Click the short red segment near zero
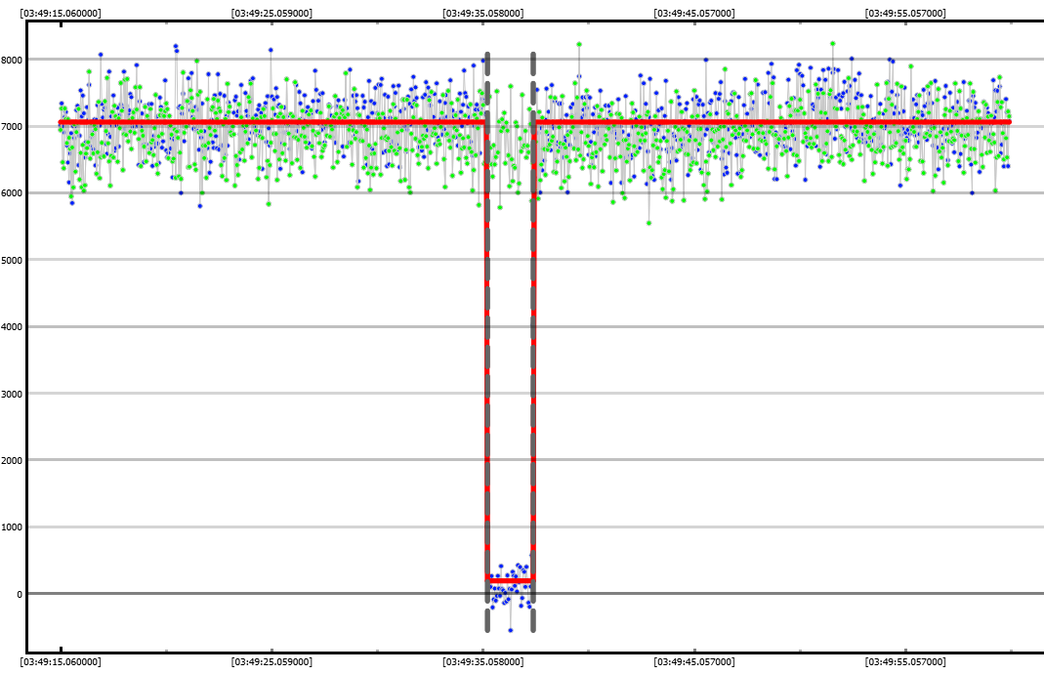Viewport: 1044px width, 674px height. (511, 580)
